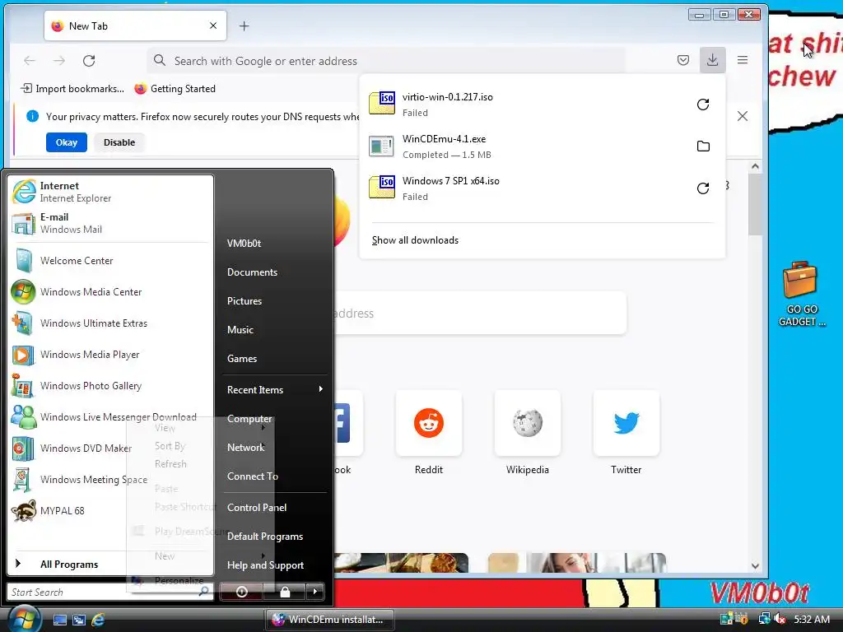Viewport: 843px width, 632px height.
Task: Open GO GO GADGET desktop icon
Action: click(801, 295)
